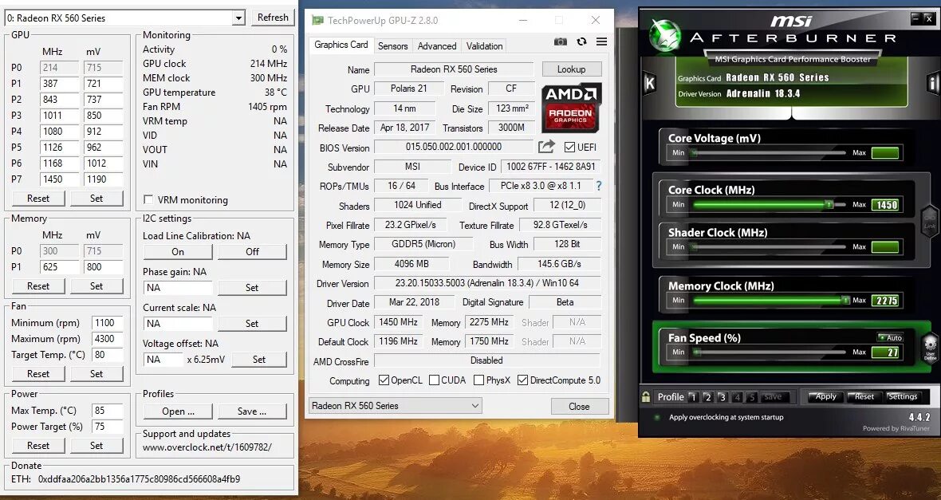Toggle Fan Speed Auto mode in Afterburner
The image size is (941, 500).
890,337
